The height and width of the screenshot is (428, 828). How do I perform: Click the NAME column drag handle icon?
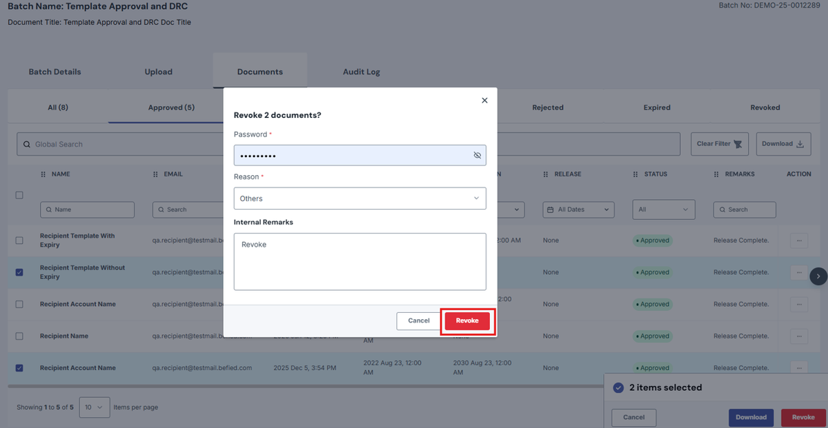[x=43, y=174]
